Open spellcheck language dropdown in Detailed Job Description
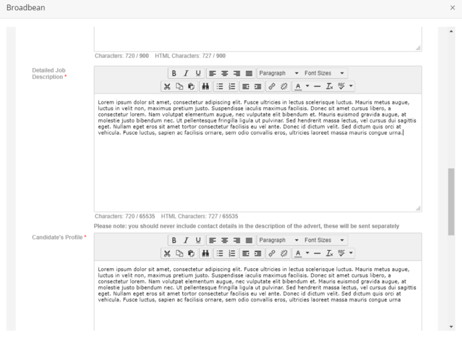 point(350,86)
